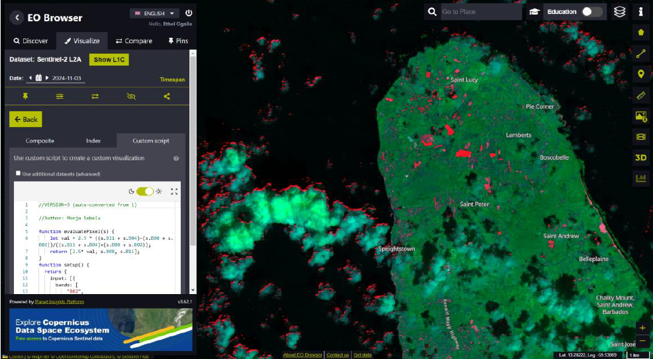
Task: Open the map layers selector icon
Action: (x=619, y=12)
